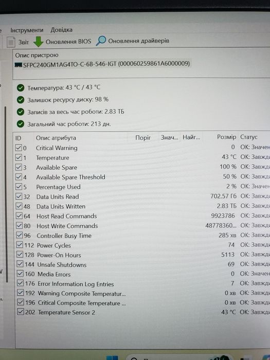Viewport: 270px width, 360px height.
Task: Click the green check icon next to Загальний час роботи
Action: click(x=21, y=124)
